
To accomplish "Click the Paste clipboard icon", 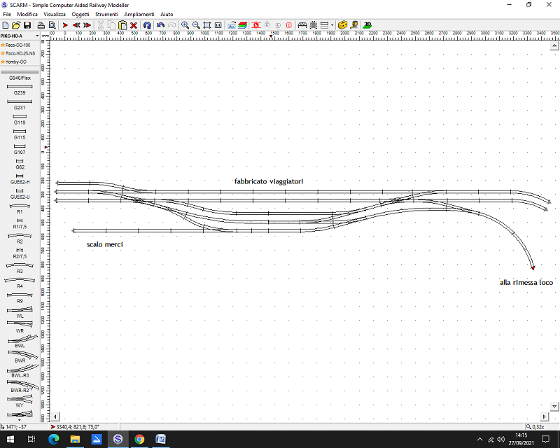I will 122,25.
